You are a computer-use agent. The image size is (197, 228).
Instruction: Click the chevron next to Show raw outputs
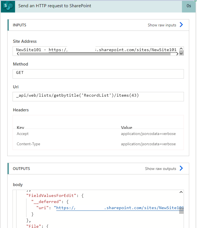coord(181,168)
